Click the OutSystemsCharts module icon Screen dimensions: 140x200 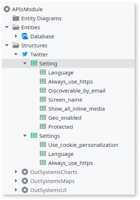pyautogui.click(x=25, y=172)
